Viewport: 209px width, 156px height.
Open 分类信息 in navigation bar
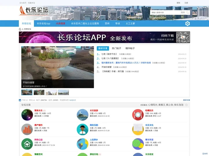[x=61, y=23]
